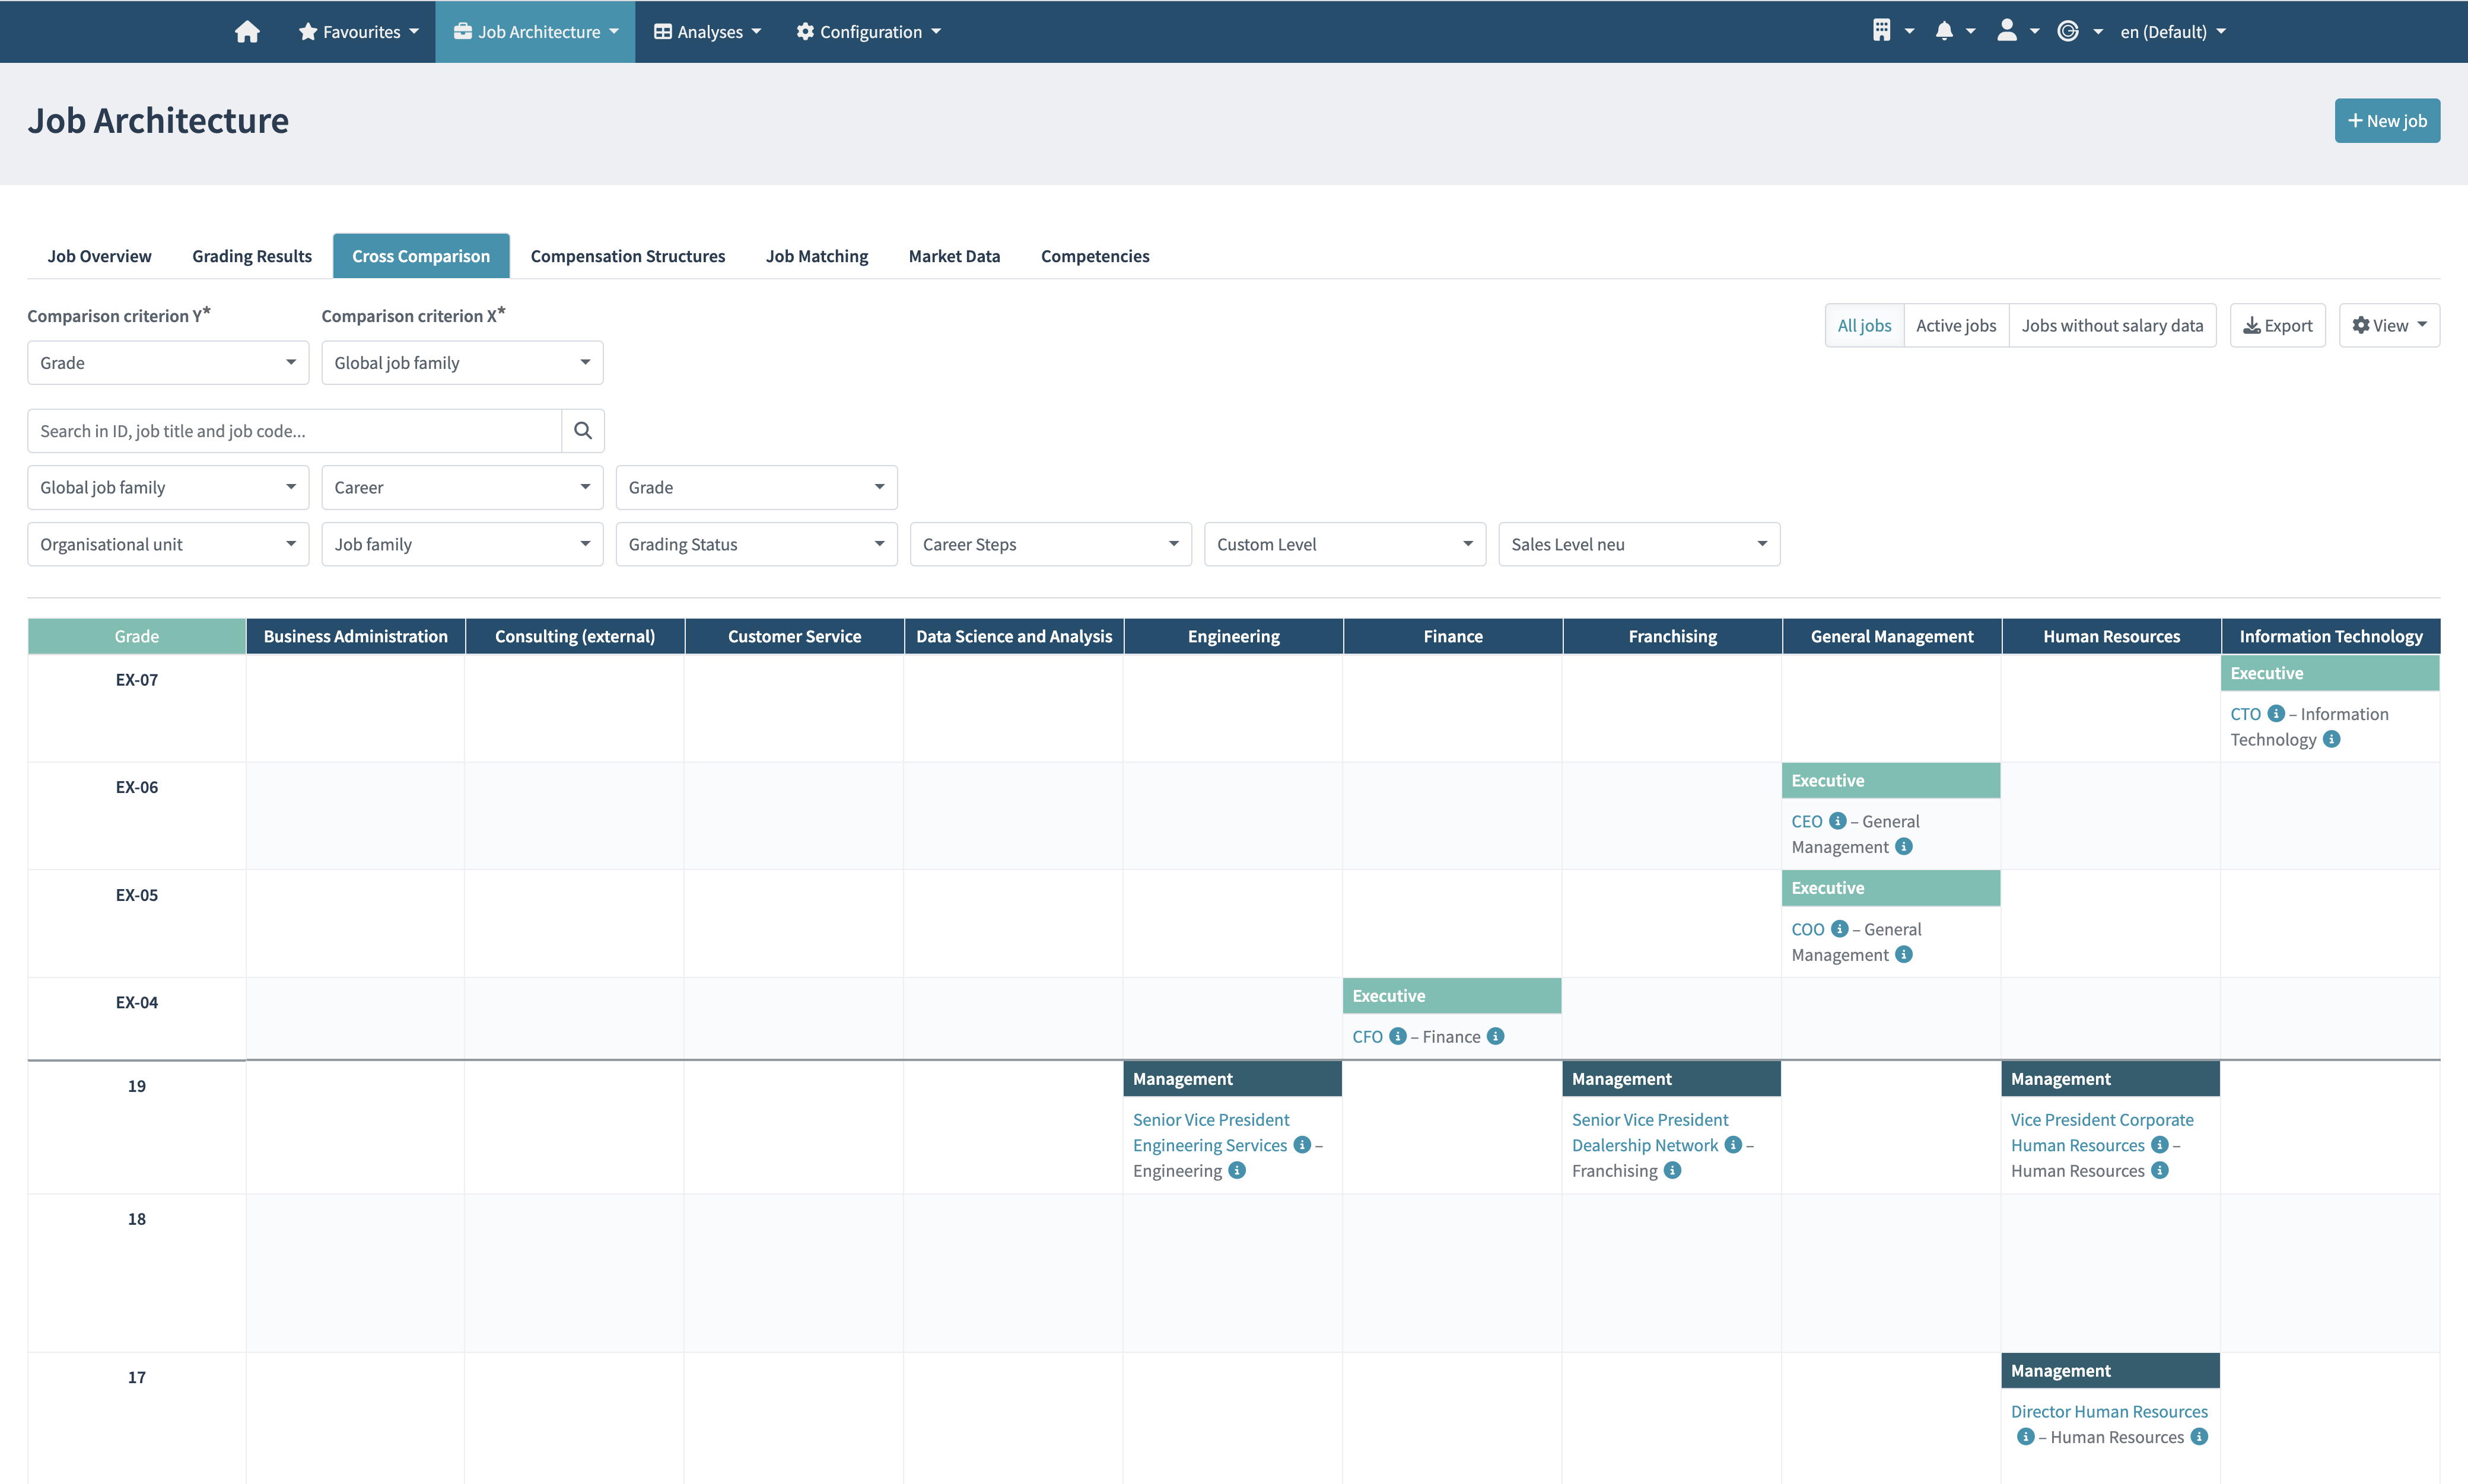The image size is (2468, 1484).
Task: Show info icon after Vice President Corporate Human Resources link
Action: (2160, 1144)
